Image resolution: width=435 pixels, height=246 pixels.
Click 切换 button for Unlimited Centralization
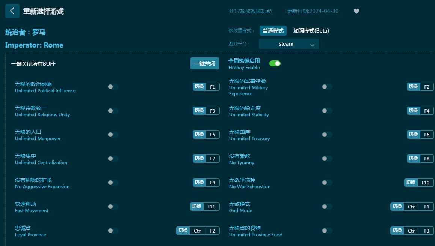pos(199,159)
